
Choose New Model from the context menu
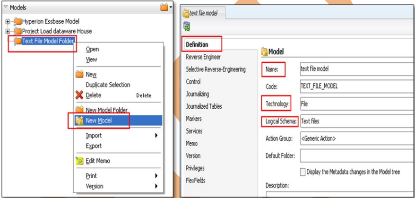coord(119,121)
